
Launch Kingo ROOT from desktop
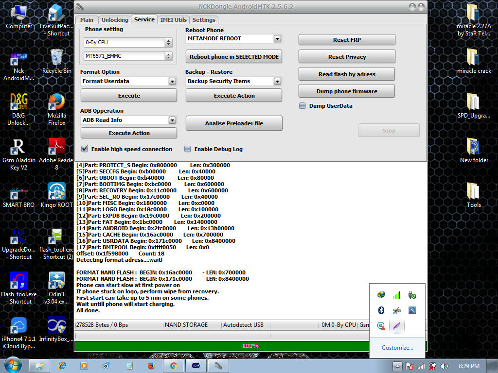click(x=56, y=195)
